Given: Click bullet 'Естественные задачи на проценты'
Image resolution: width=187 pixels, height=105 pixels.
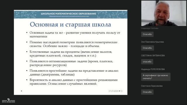Looking at the screenshot, I should (71, 54).
